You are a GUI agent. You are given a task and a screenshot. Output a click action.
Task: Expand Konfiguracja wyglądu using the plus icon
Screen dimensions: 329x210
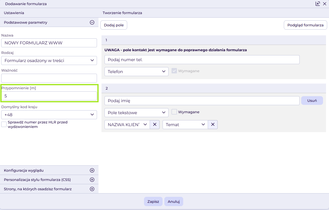pos(92,170)
